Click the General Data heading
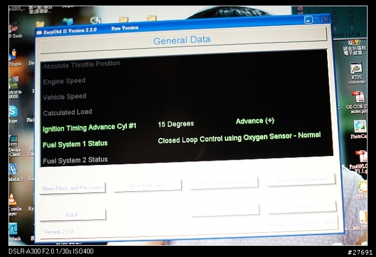 click(182, 40)
